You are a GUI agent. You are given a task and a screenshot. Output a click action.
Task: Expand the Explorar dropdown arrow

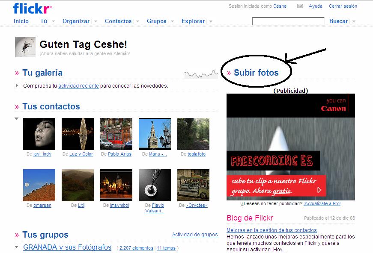[x=211, y=21]
